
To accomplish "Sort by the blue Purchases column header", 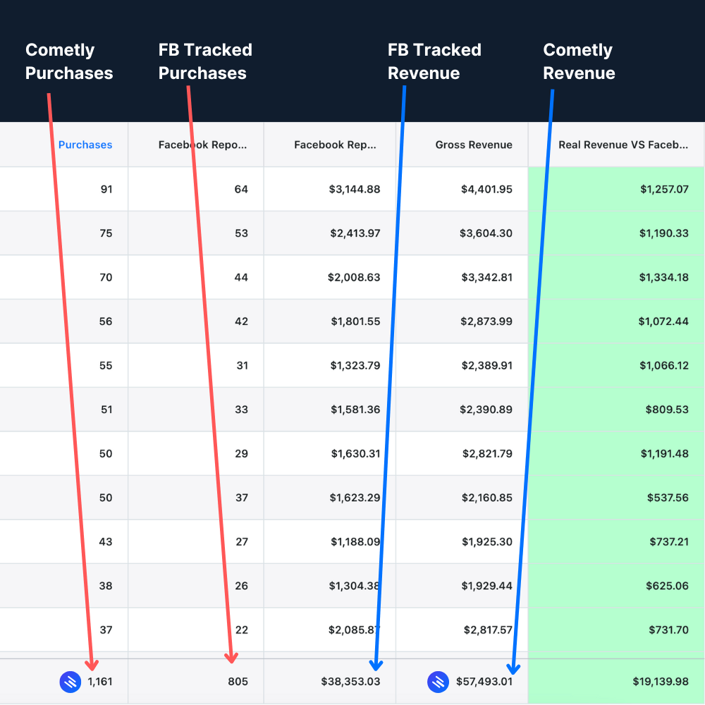I will (85, 145).
